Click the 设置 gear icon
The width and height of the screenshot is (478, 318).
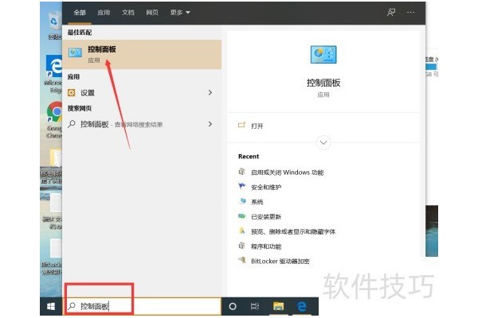(x=72, y=92)
